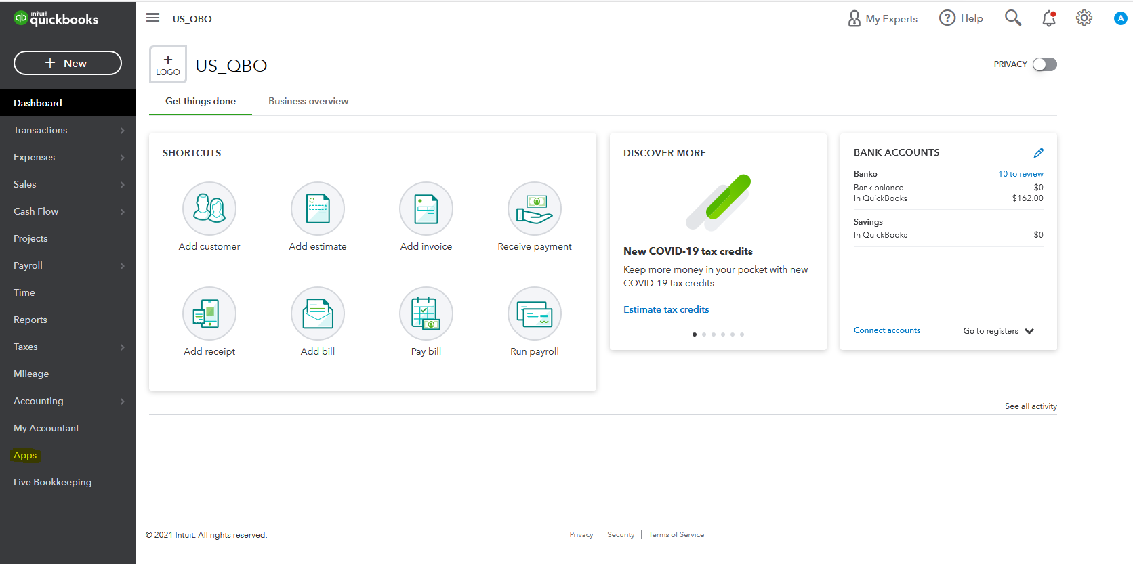Expand the Payroll submenu chevron

[x=123, y=266]
